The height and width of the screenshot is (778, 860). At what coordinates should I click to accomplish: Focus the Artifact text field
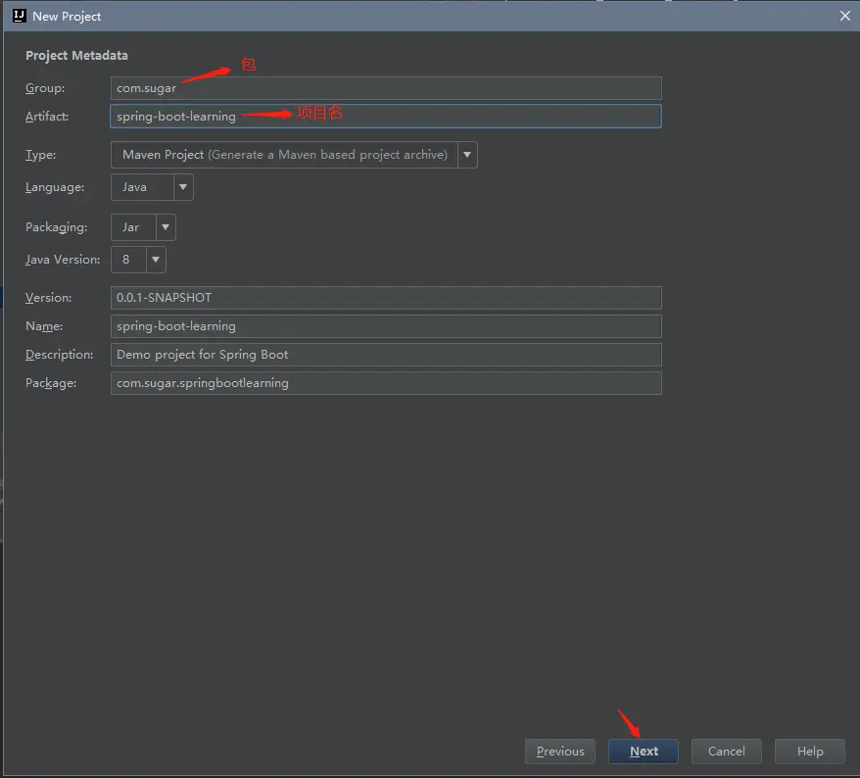(x=386, y=117)
